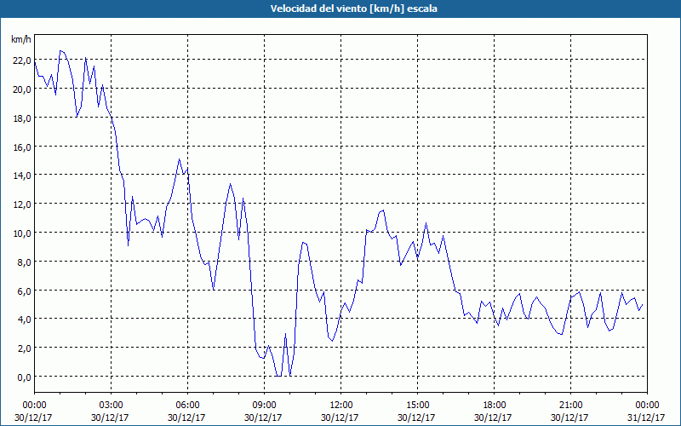This screenshot has width=681, height=426.
Task: Select the 8,0 y-axis value
Action: tap(24, 262)
